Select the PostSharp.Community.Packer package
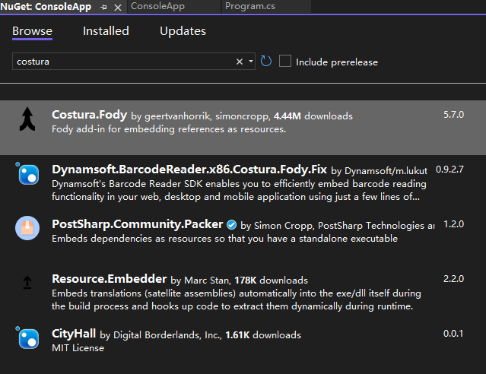The image size is (486, 374). coord(138,224)
